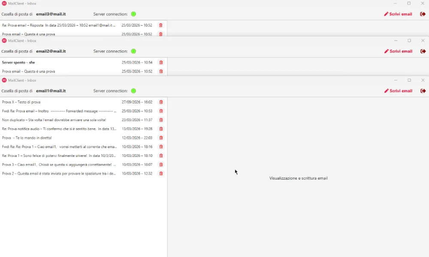Screen dimensions: 429x257
Task: Delete the 'Server spento – sfw' email
Action: [161, 62]
